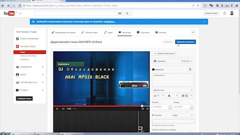Click the link URL input field
The width and height of the screenshot is (240, 135).
pos(173,121)
